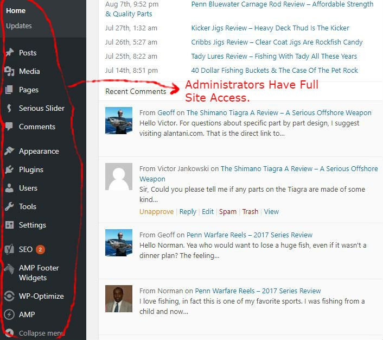The height and width of the screenshot is (340, 383).
Task: Click the date Aug 7th, 9:52 pm
Action: [x=132, y=4]
